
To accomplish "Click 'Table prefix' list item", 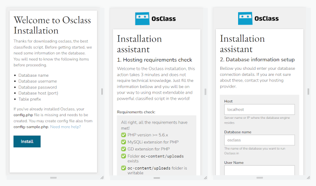I will click(30, 99).
